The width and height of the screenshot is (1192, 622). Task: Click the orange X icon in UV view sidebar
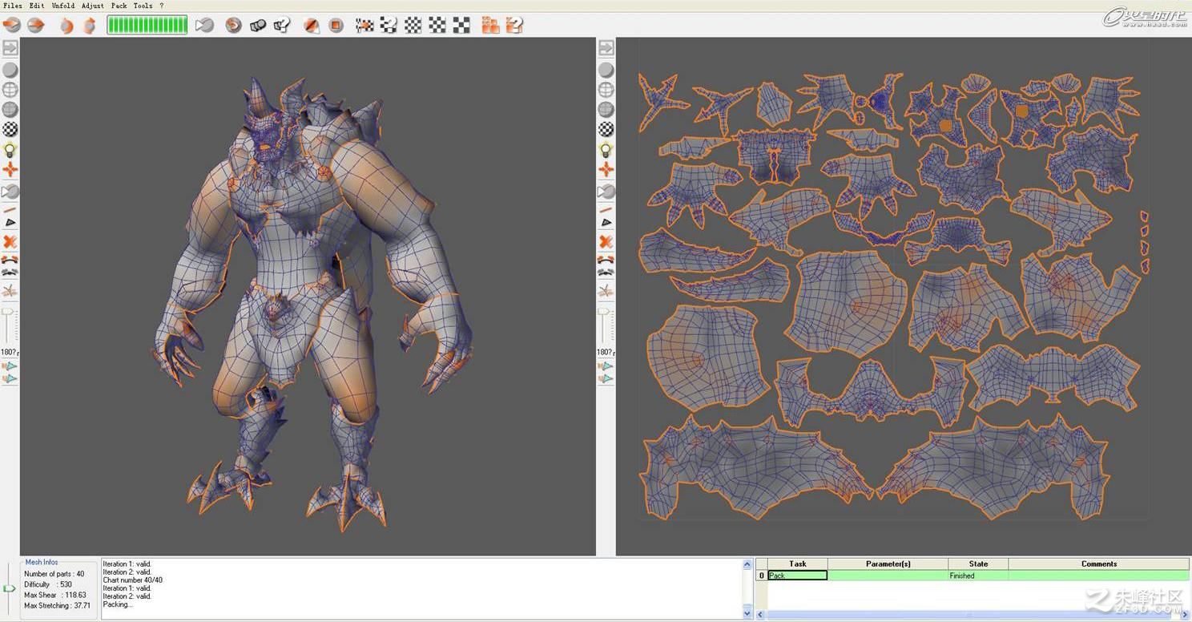(606, 241)
